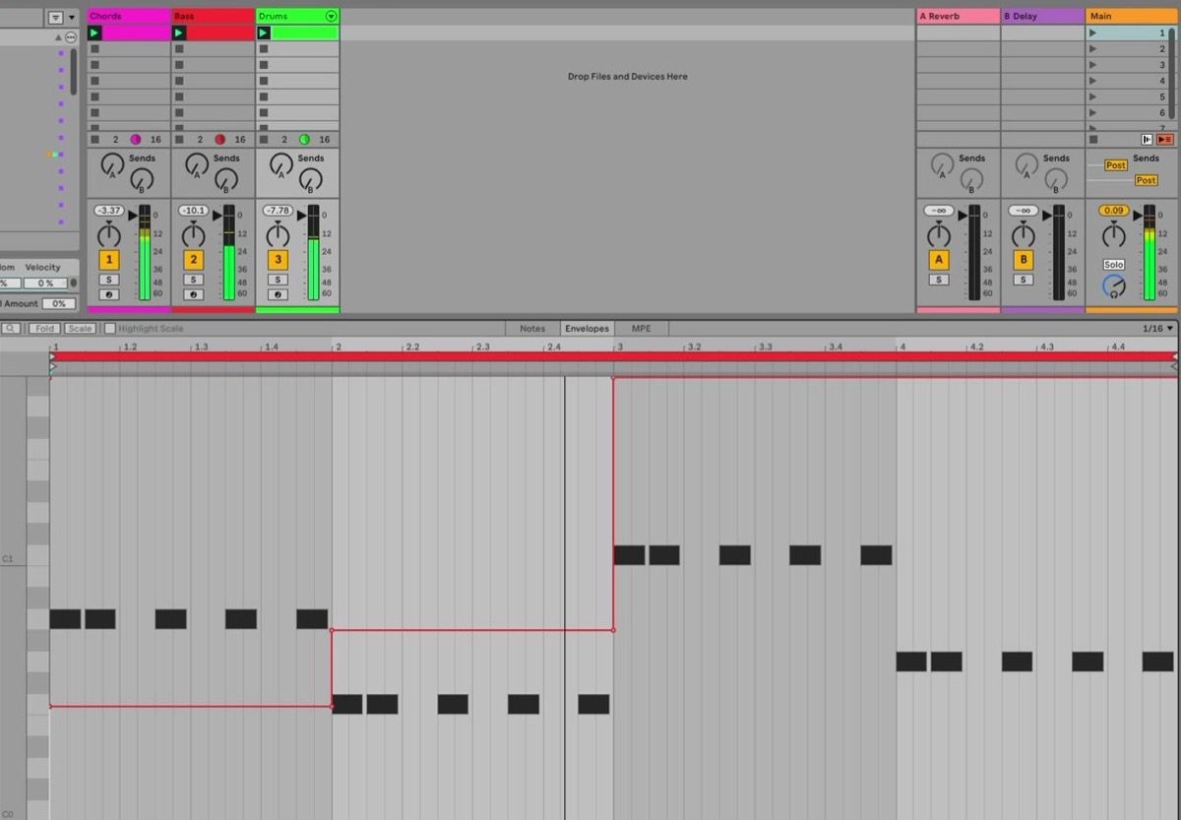Click the Bass track pan knob
This screenshot has width=1181, height=820.
point(194,234)
